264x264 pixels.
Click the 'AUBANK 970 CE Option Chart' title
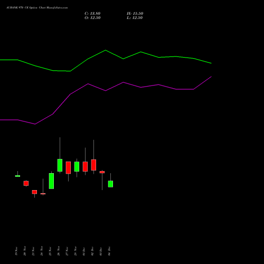(37, 8)
